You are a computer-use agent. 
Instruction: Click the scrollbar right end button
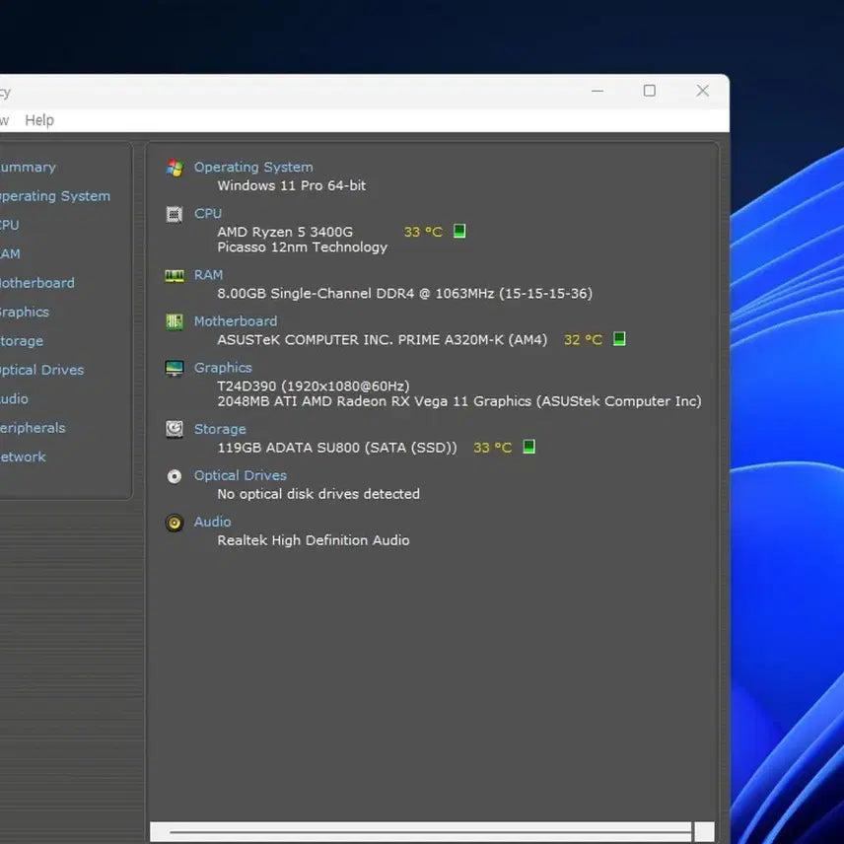click(x=704, y=831)
